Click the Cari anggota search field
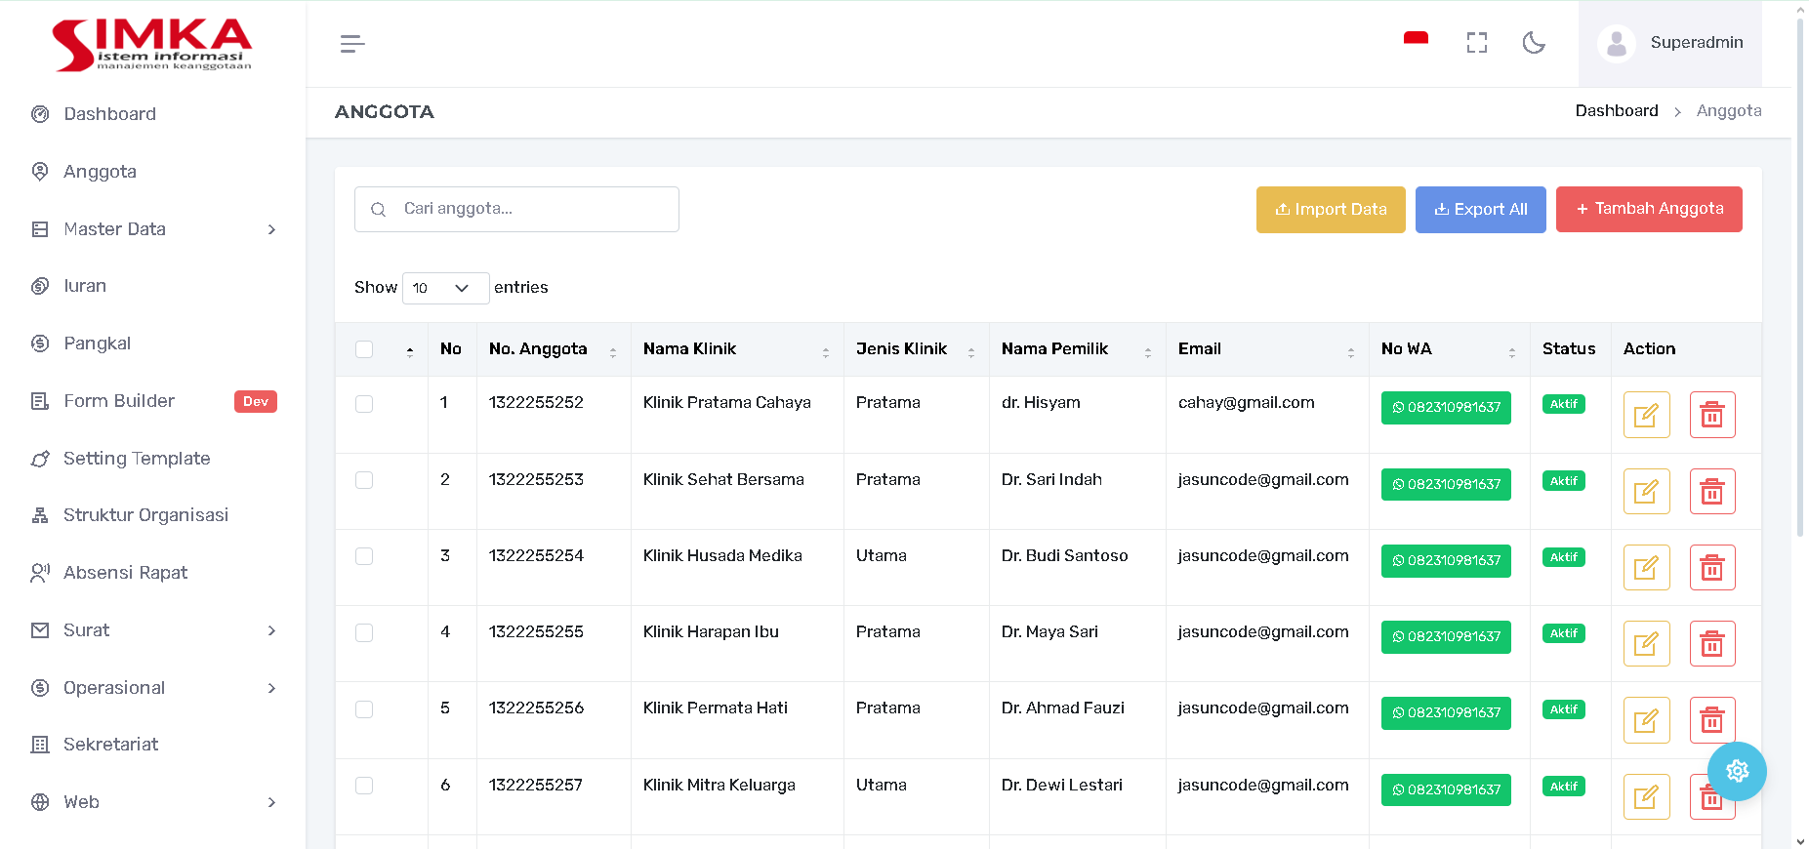This screenshot has height=849, width=1809. [x=516, y=209]
